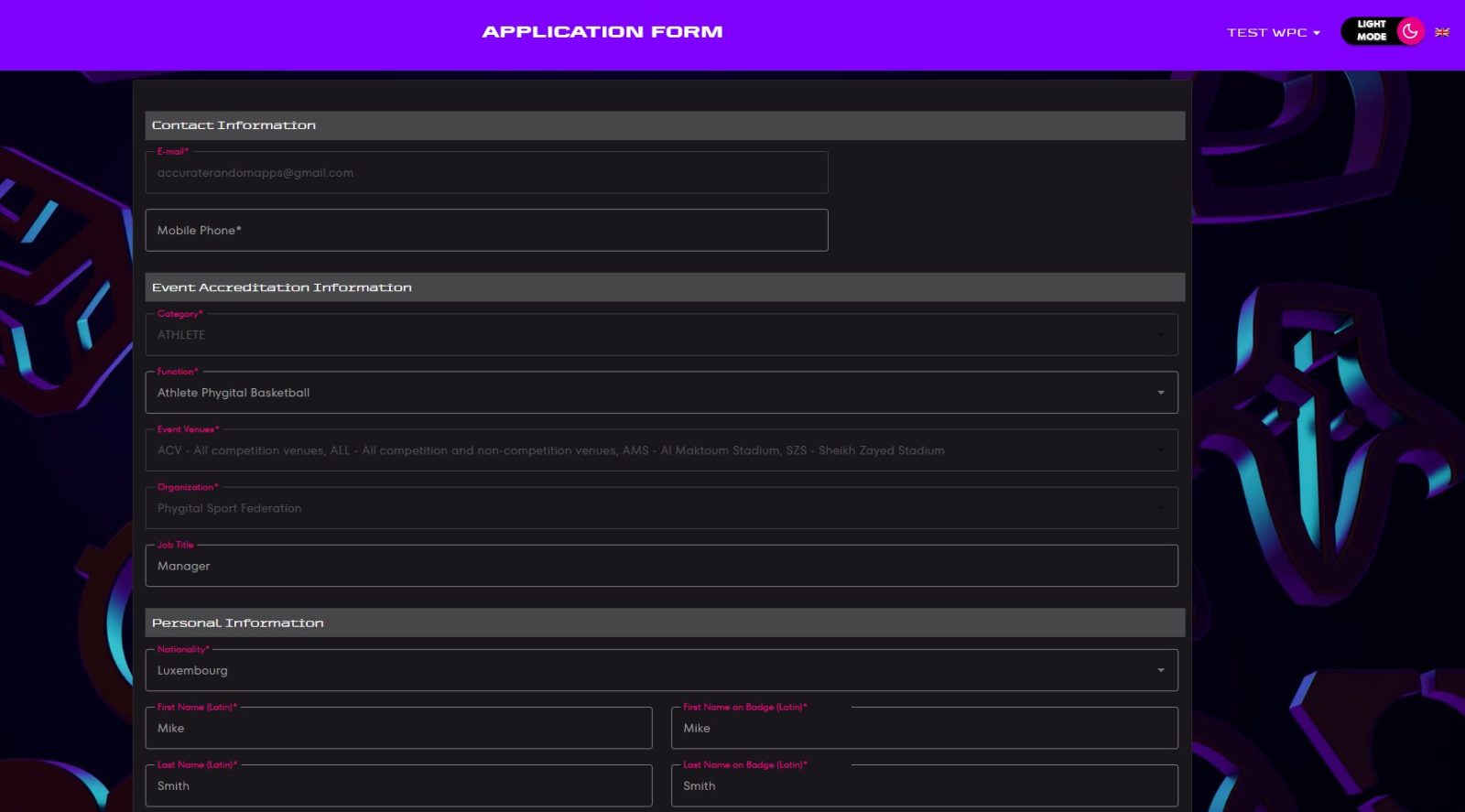
Task: Click the APPLICATION FORM page title
Action: (602, 32)
